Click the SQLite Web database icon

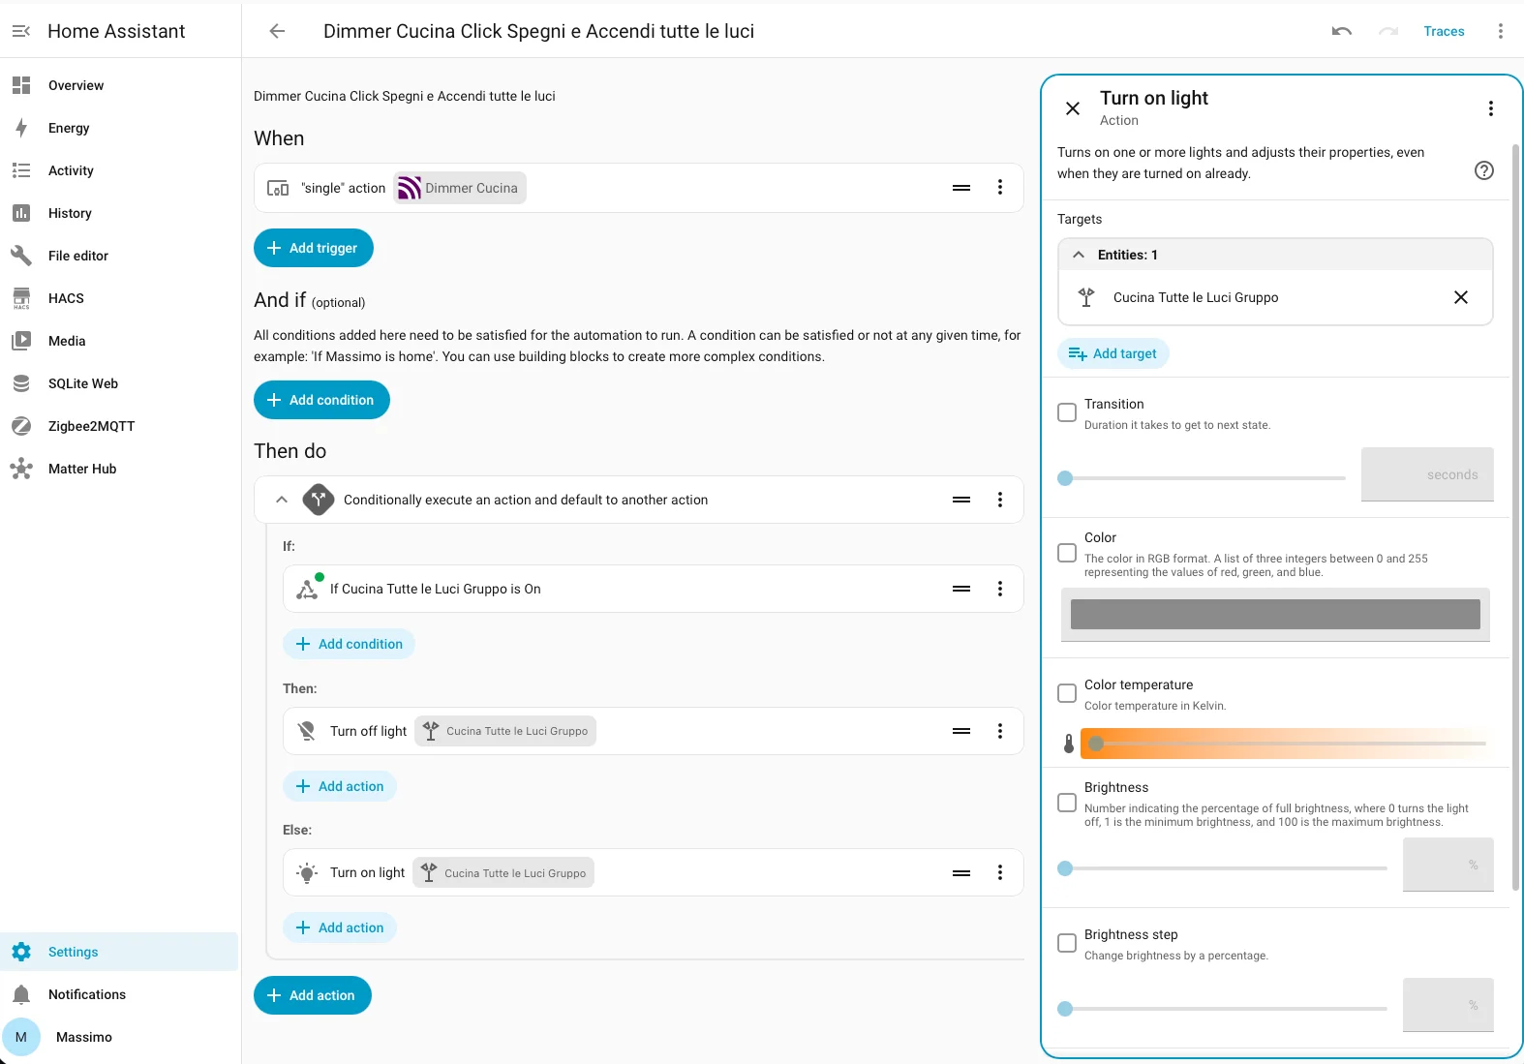[x=21, y=383]
